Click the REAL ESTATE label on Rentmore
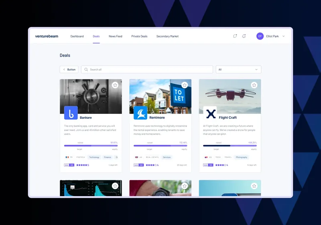The image size is (321, 225). pyautogui.click(x=152, y=157)
